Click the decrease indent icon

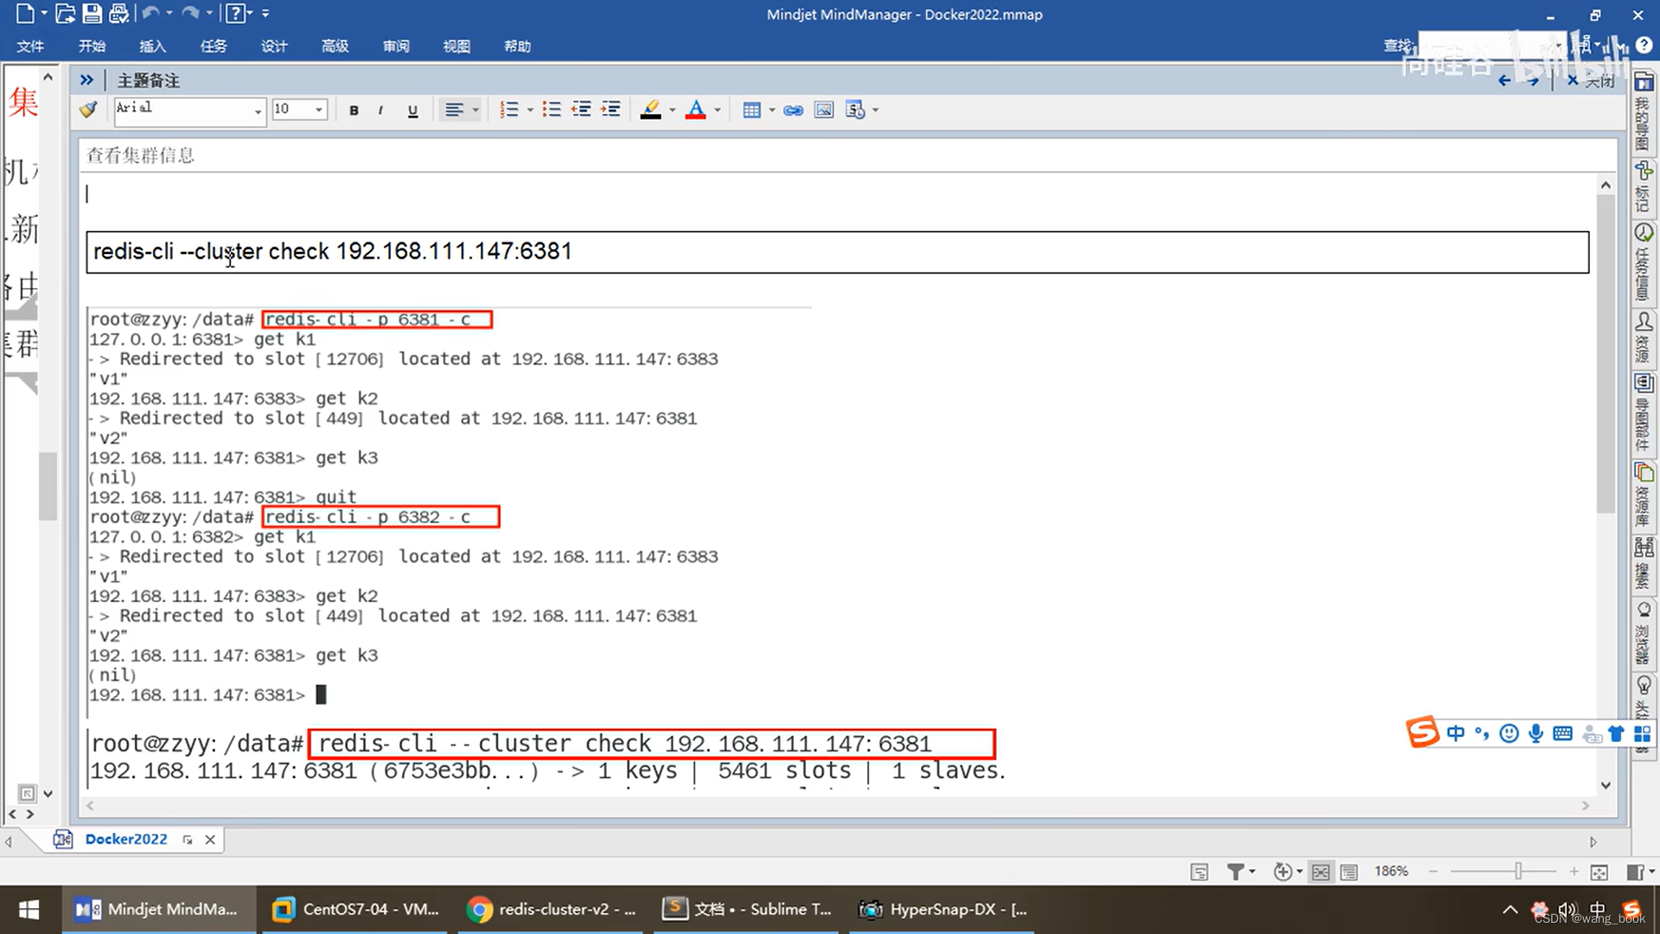pos(581,110)
